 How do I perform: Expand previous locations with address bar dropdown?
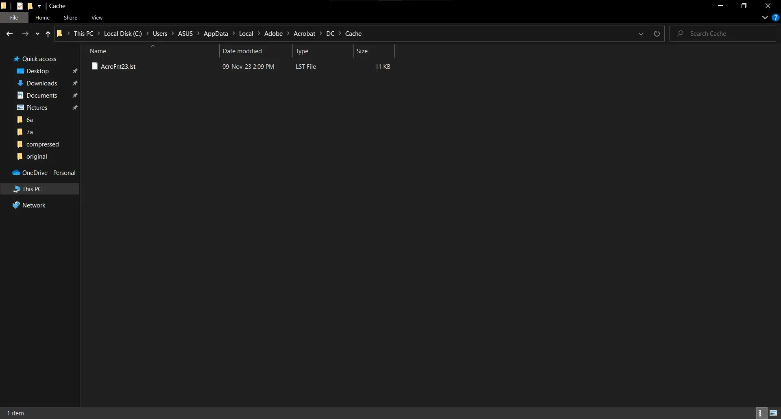click(641, 34)
